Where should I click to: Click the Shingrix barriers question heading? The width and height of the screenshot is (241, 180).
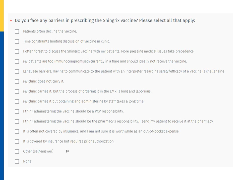pos(105,20)
